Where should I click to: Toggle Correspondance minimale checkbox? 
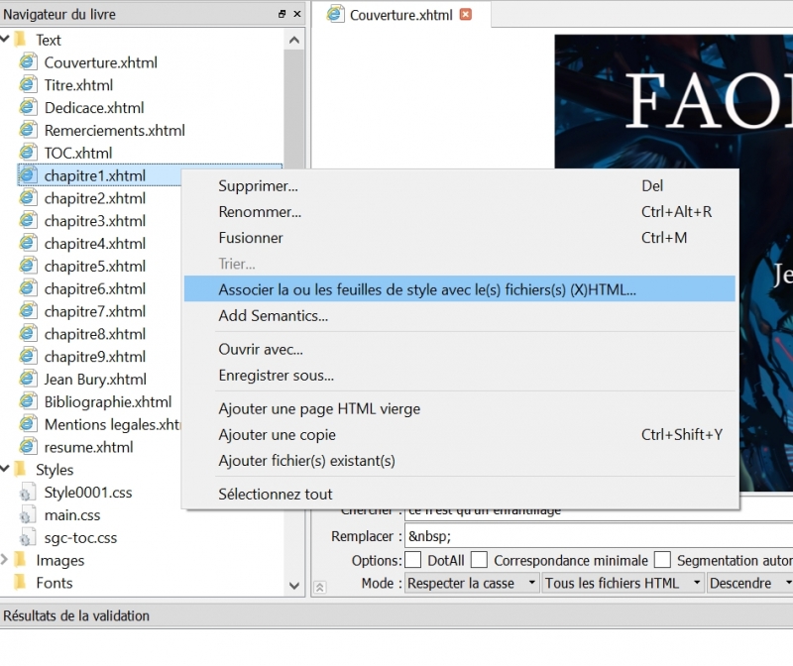click(x=480, y=560)
